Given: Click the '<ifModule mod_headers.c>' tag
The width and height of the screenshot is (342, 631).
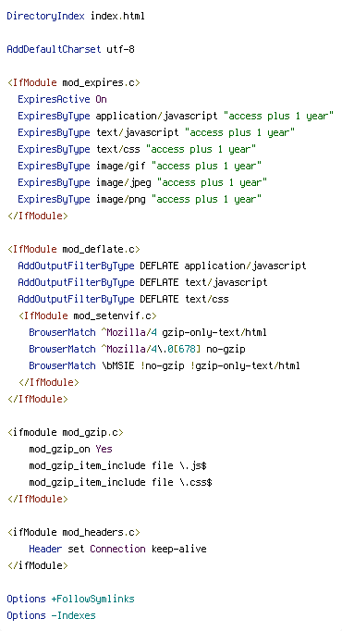Looking at the screenshot, I should pos(74,532).
